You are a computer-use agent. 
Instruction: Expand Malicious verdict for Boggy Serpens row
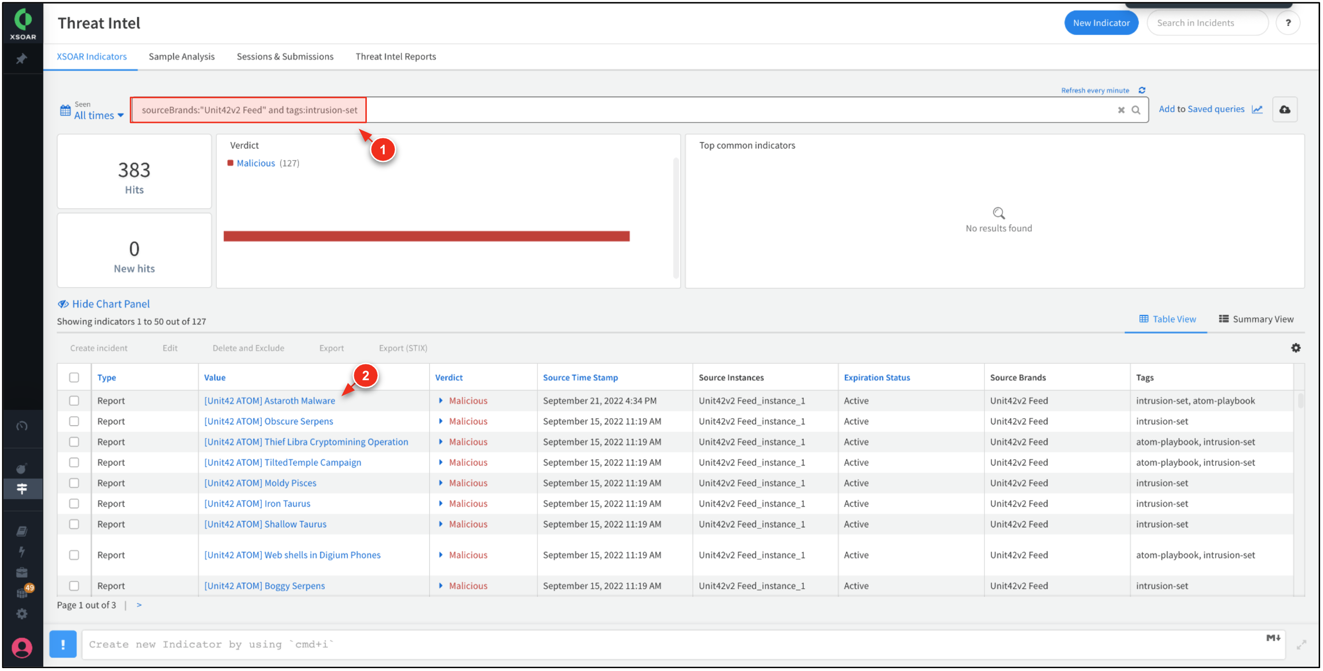point(441,586)
